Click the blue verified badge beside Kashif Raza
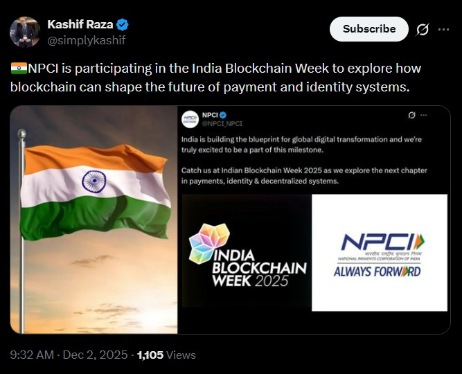This screenshot has width=462, height=374. 123,25
